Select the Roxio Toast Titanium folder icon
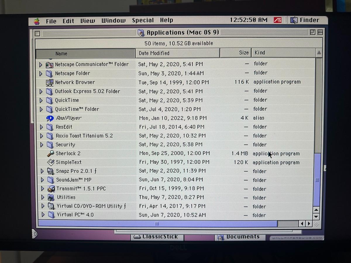 point(50,136)
